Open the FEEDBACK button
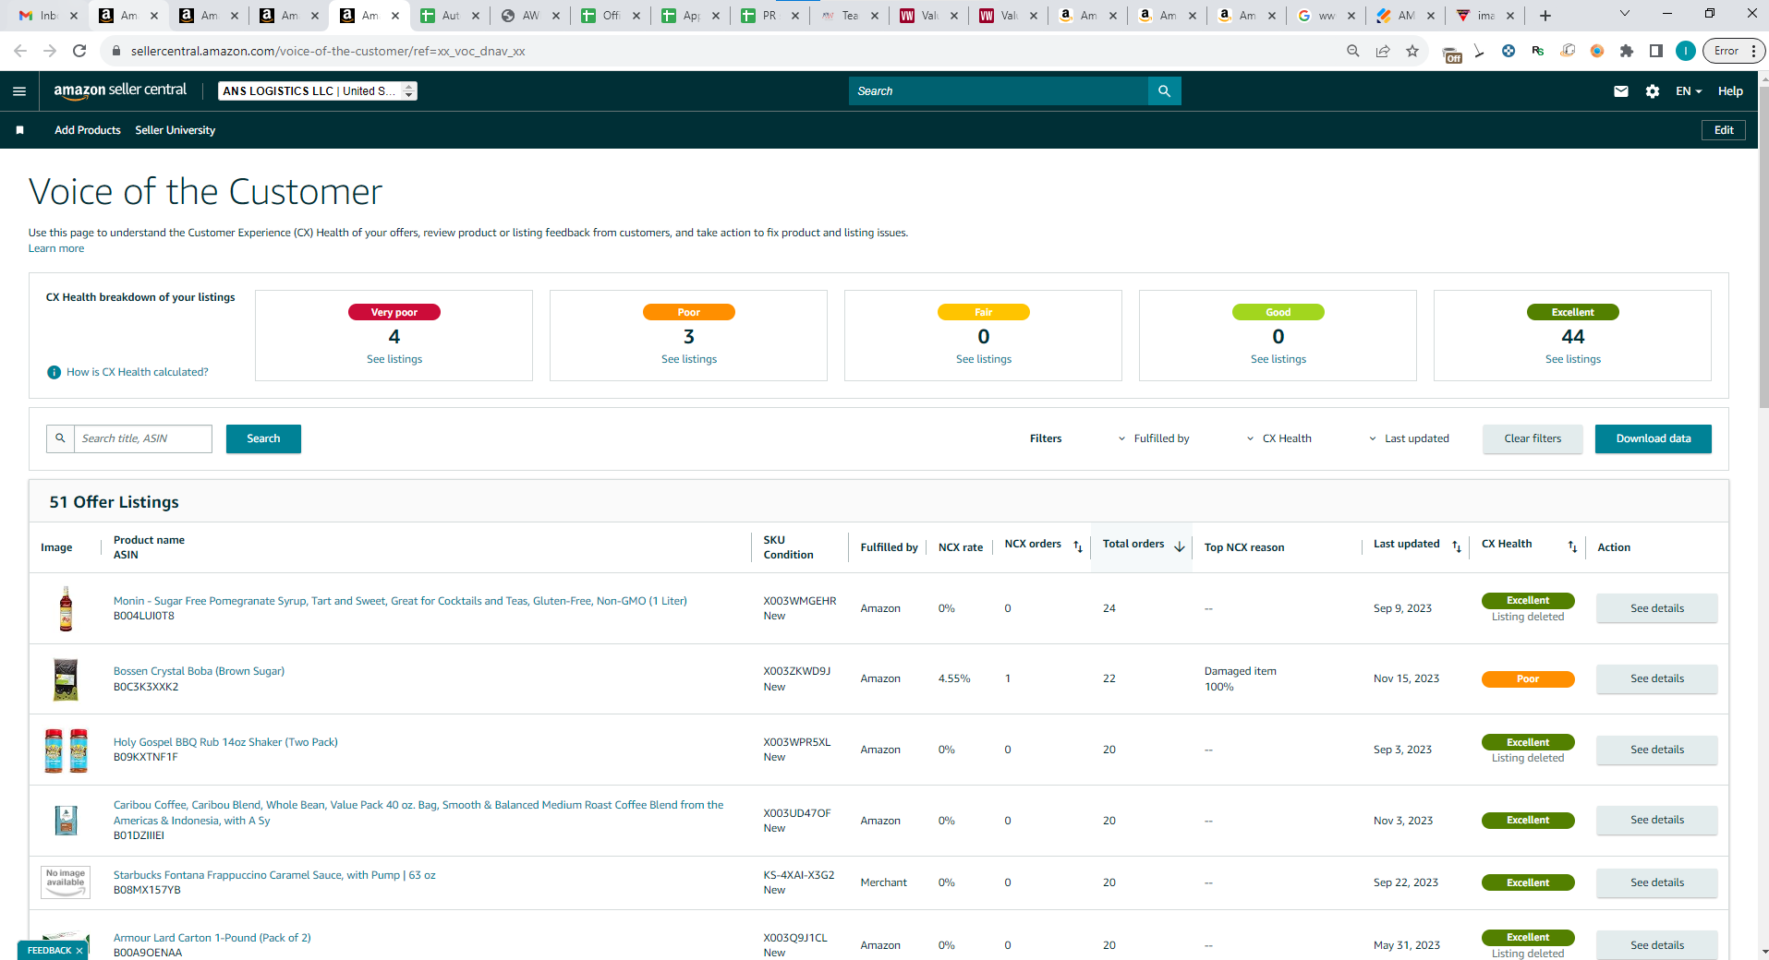The width and height of the screenshot is (1769, 960). (x=49, y=951)
